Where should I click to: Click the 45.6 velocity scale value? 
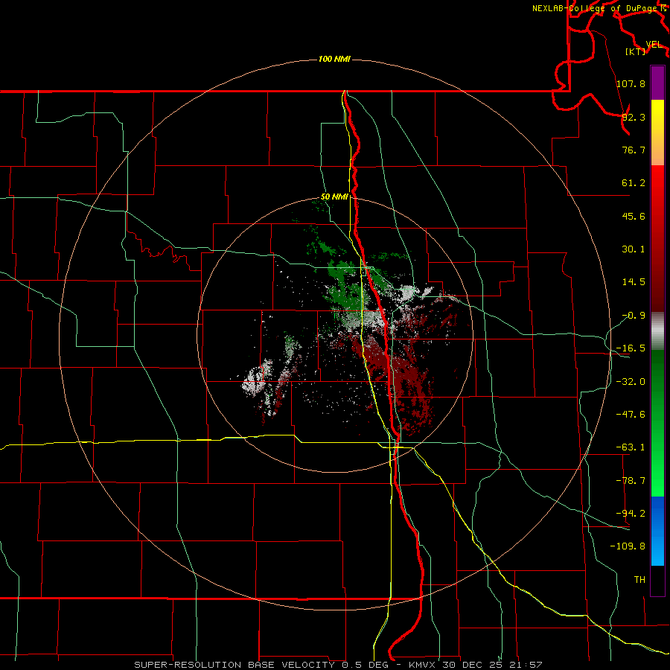[634, 216]
